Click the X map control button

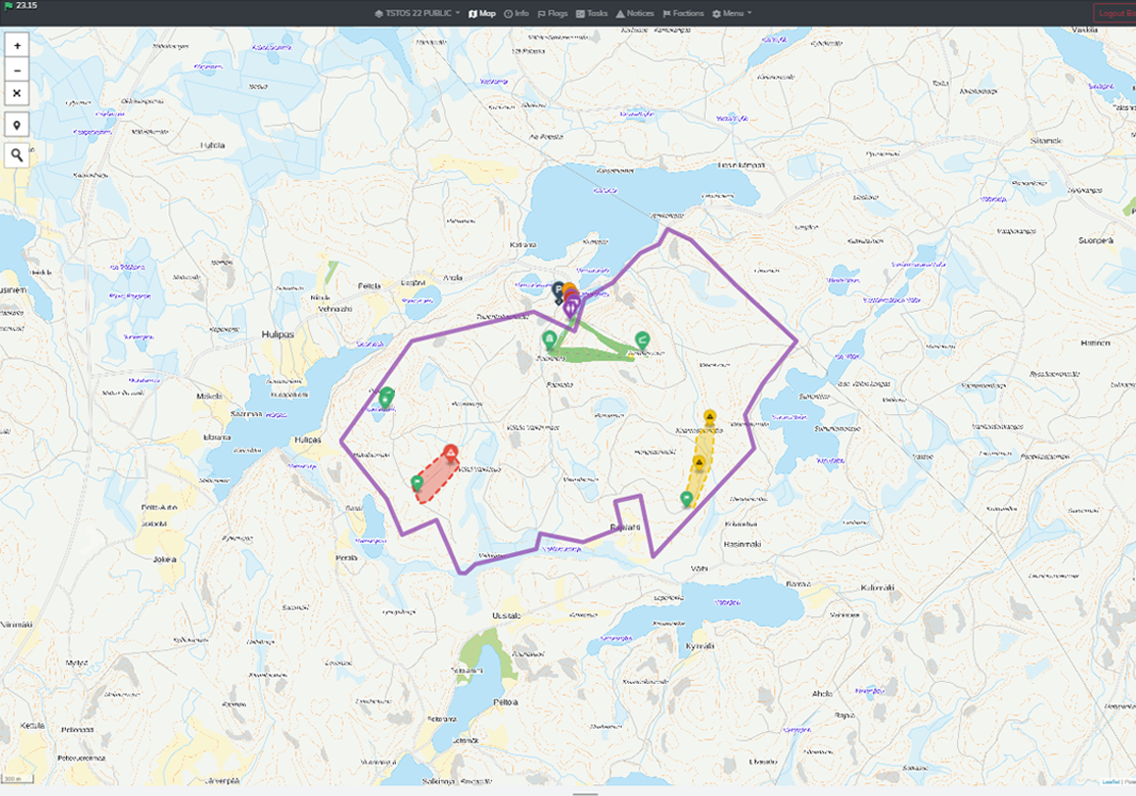click(18, 93)
